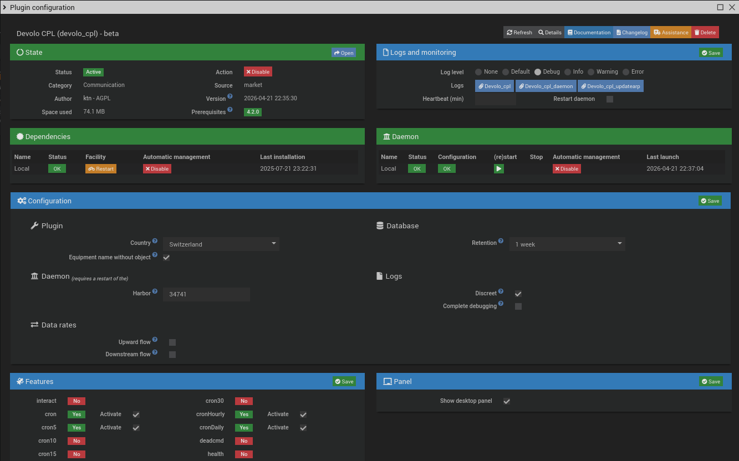Click the Daemon panel header icon
This screenshot has width=739, height=461.
click(x=386, y=137)
